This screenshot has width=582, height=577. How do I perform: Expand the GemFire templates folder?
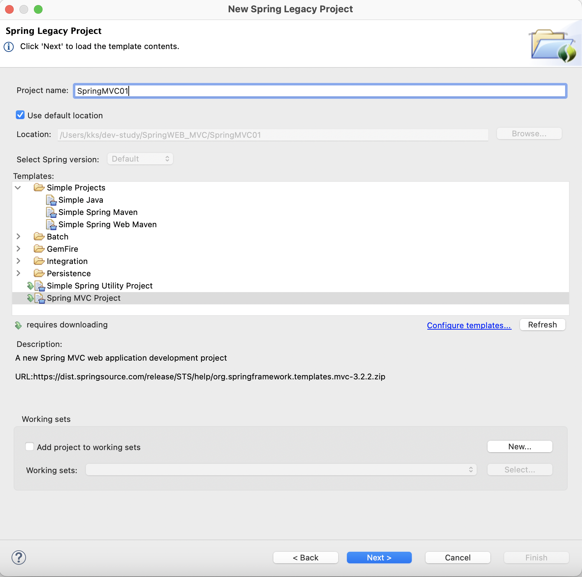click(x=18, y=249)
